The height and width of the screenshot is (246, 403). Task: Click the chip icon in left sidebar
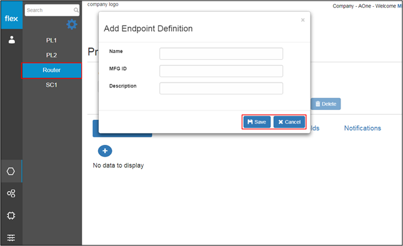click(x=11, y=215)
